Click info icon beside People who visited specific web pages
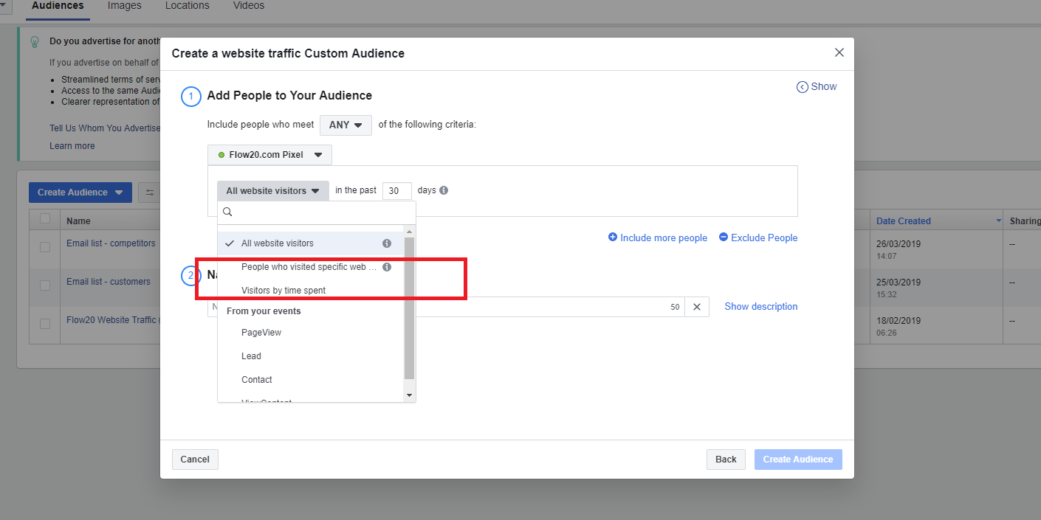This screenshot has width=1041, height=520. click(387, 267)
